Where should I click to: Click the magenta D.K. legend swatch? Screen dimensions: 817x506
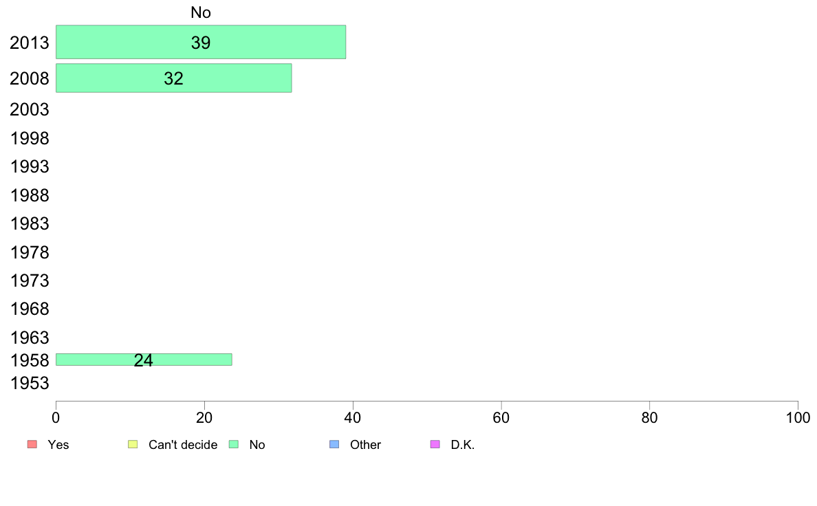[435, 444]
